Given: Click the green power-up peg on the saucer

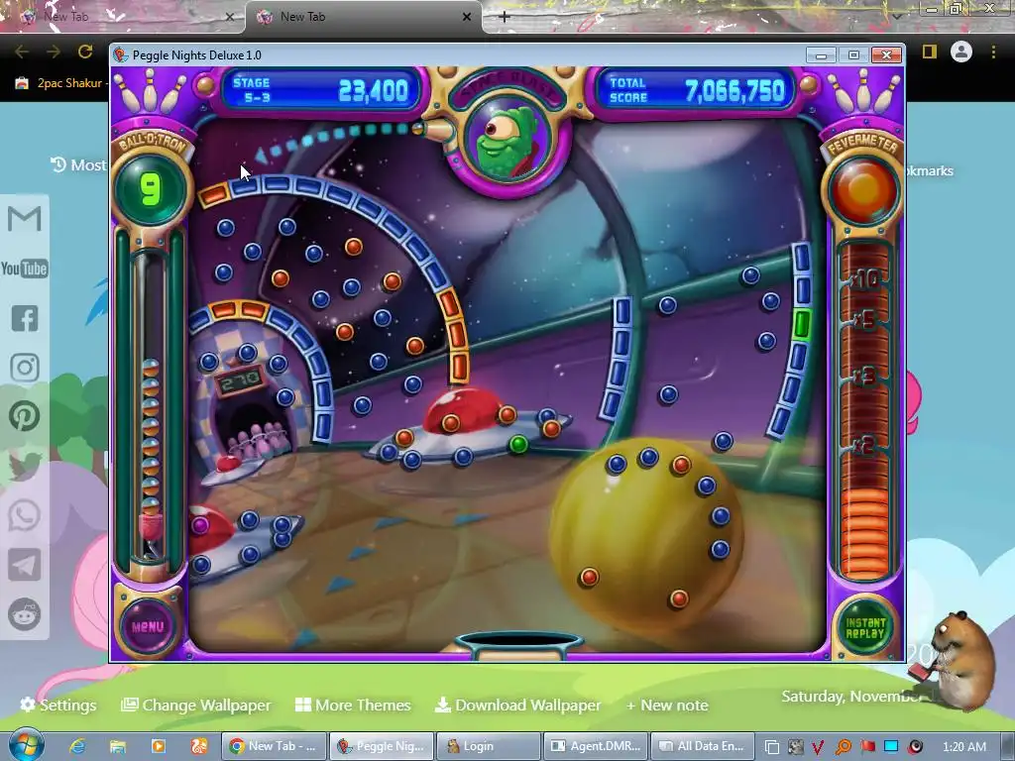Looking at the screenshot, I should (518, 444).
